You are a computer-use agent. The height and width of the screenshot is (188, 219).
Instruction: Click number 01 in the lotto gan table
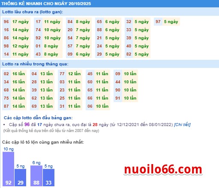[38, 46]
